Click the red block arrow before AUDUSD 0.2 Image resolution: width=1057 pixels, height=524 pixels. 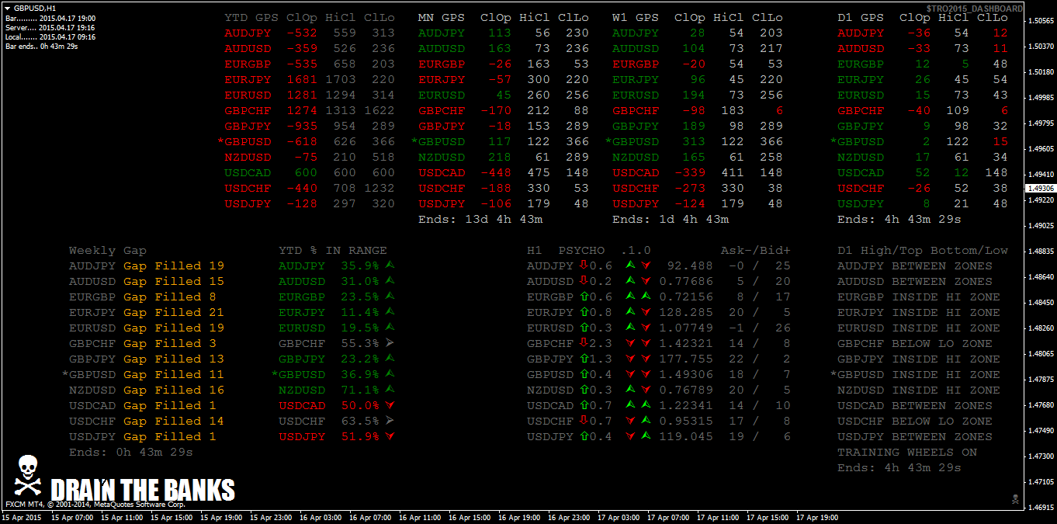pos(584,281)
